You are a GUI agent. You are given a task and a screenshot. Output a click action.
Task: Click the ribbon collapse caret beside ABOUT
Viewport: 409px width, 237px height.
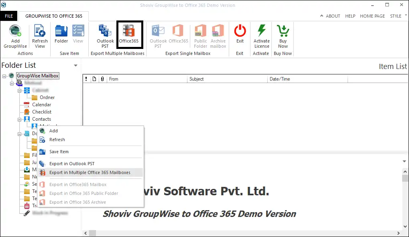322,16
